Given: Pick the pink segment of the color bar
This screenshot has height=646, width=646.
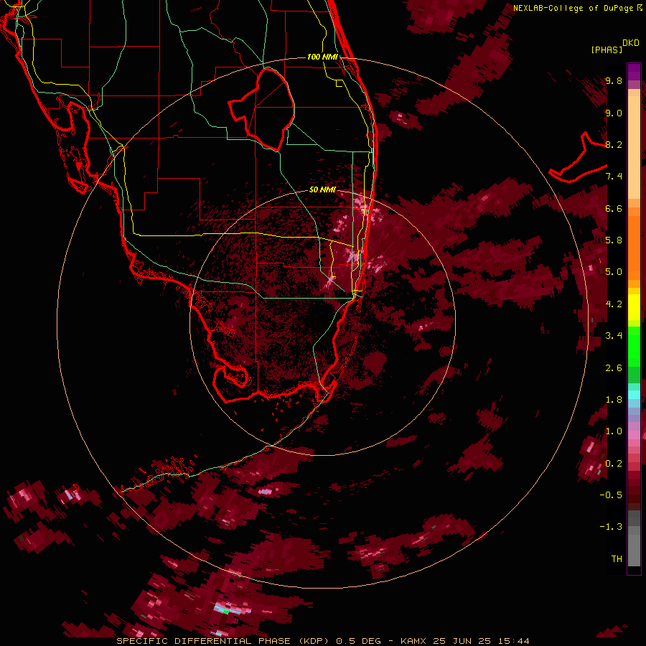Looking at the screenshot, I should click(x=634, y=435).
